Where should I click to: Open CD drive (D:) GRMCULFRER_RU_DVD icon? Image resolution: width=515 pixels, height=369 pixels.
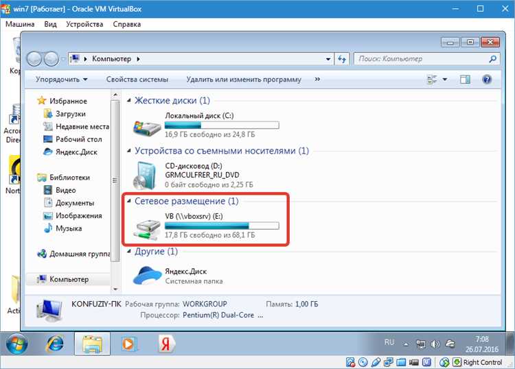pyautogui.click(x=145, y=176)
